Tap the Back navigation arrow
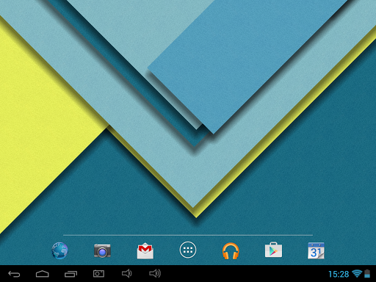 tap(14, 274)
